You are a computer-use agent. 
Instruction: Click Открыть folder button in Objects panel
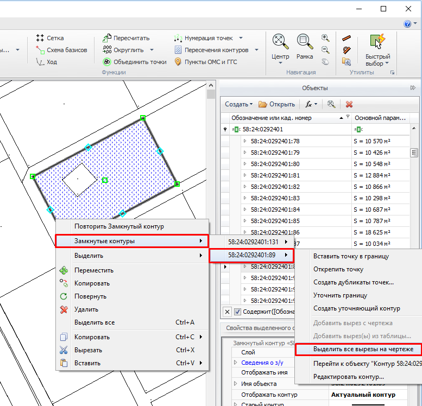[277, 104]
